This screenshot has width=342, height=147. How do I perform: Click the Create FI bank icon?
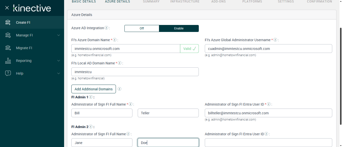[8, 22]
